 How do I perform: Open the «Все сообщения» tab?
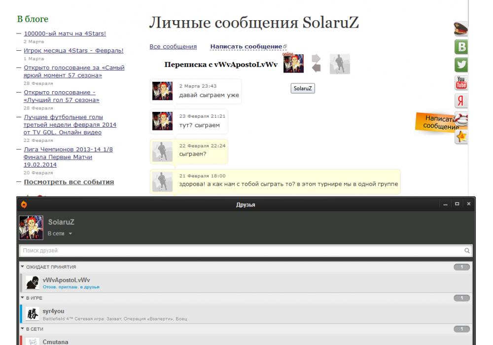point(173,46)
